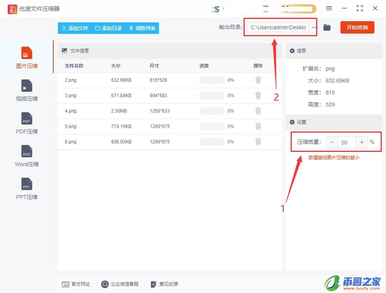Image resolution: width=386 pixels, height=293 pixels.
Task: Open output directory options via ellipsis
Action: 315,27
